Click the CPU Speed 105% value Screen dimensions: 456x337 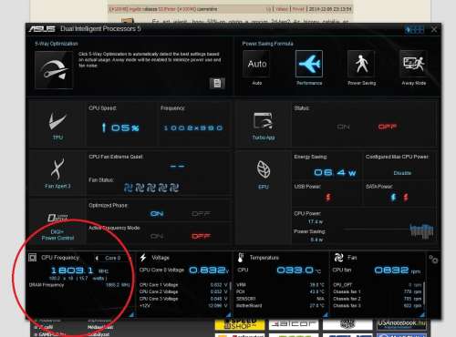point(120,128)
